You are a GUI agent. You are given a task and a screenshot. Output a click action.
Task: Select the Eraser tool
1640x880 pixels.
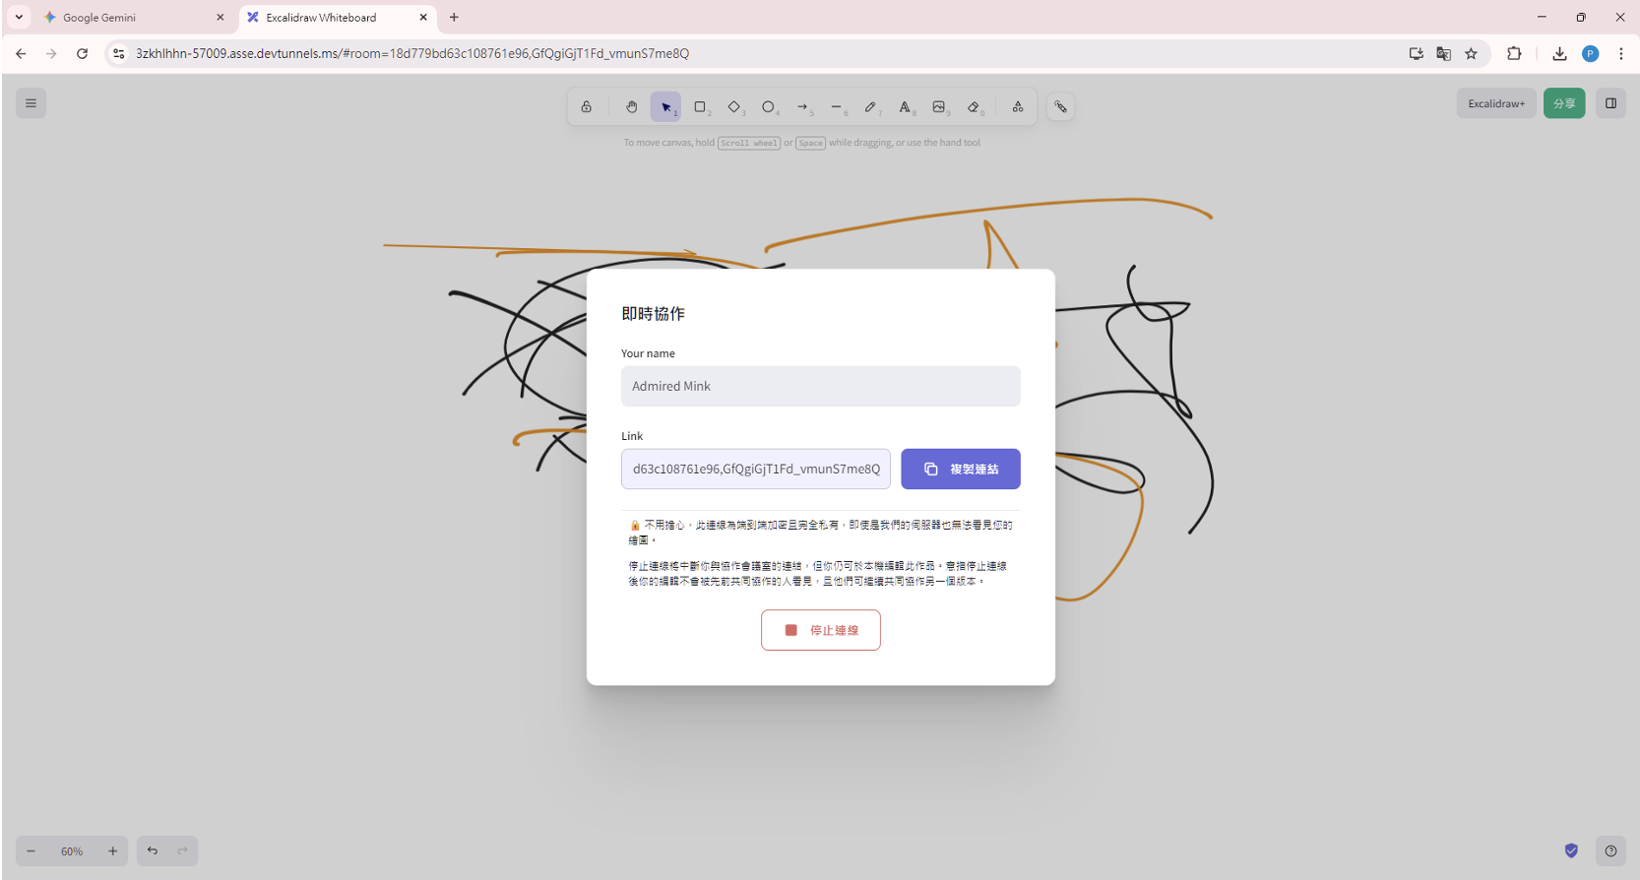coord(974,106)
